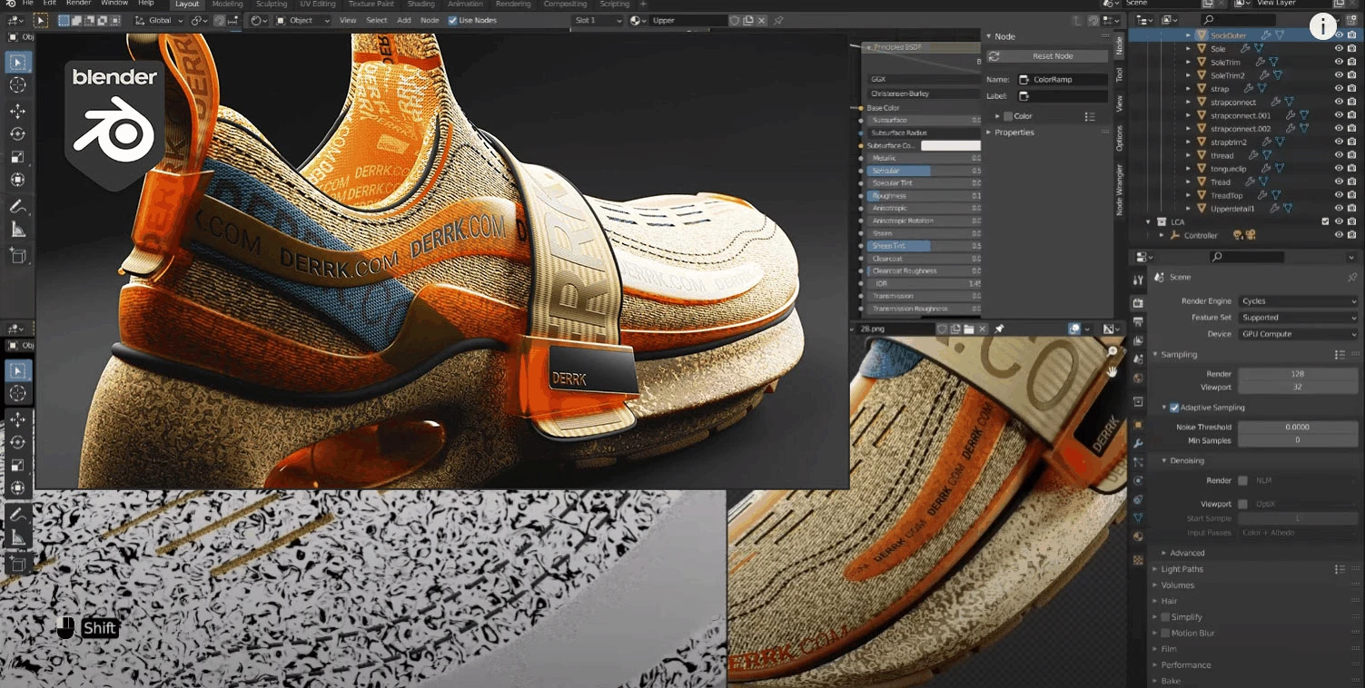1365x688 pixels.
Task: Open the Texture properties checker tab
Action: tap(1138, 560)
